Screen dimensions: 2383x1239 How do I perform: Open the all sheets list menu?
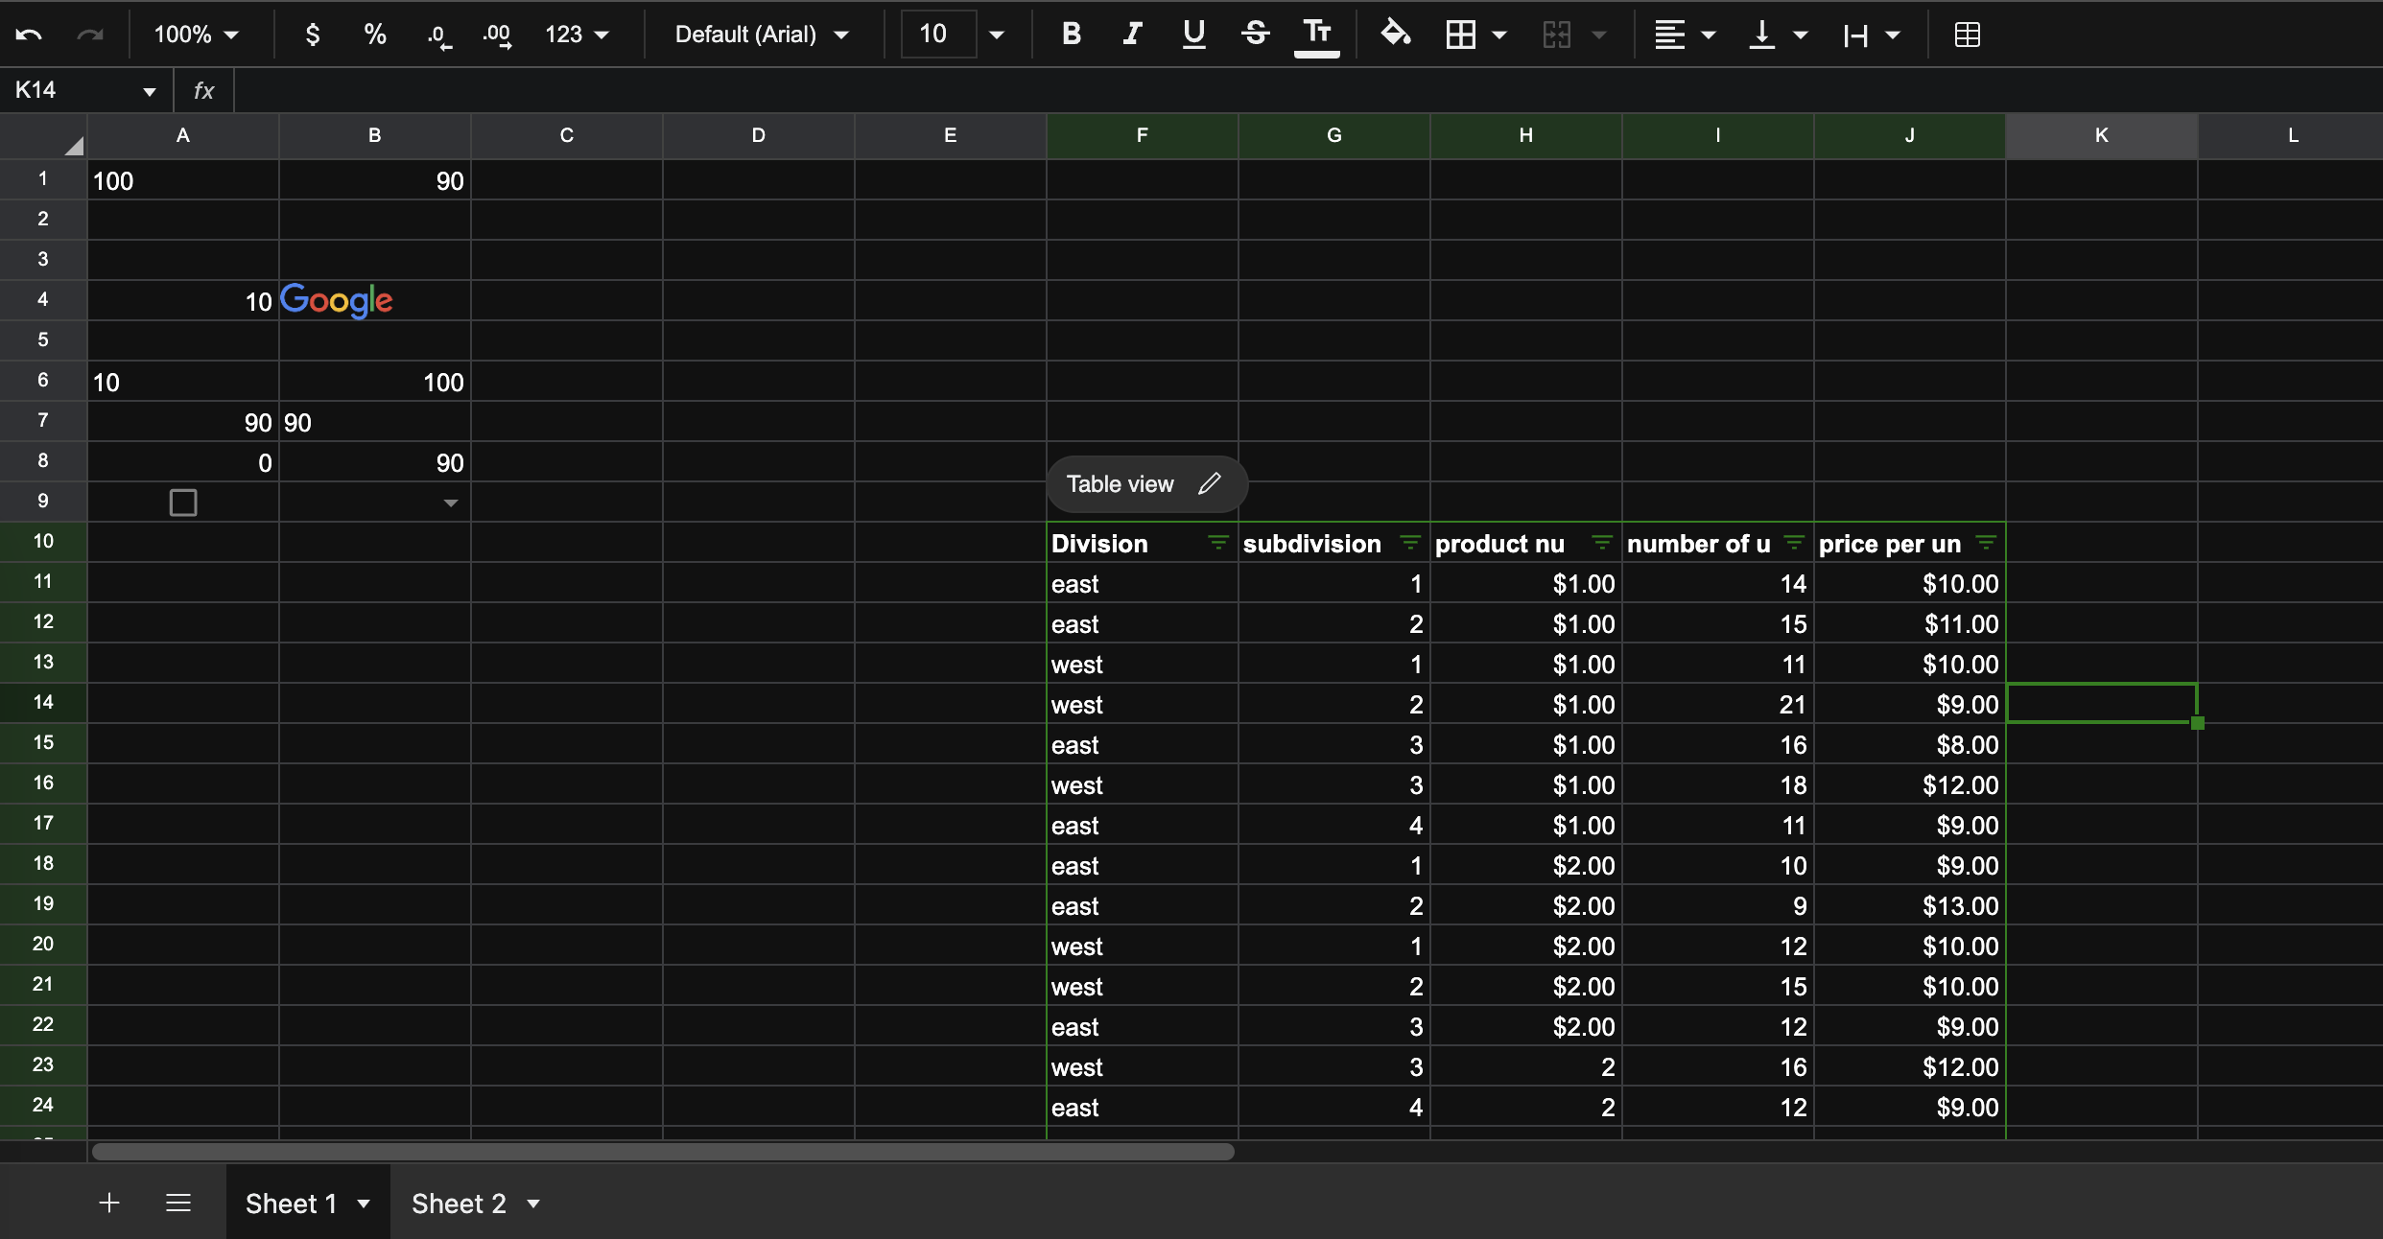click(x=178, y=1203)
